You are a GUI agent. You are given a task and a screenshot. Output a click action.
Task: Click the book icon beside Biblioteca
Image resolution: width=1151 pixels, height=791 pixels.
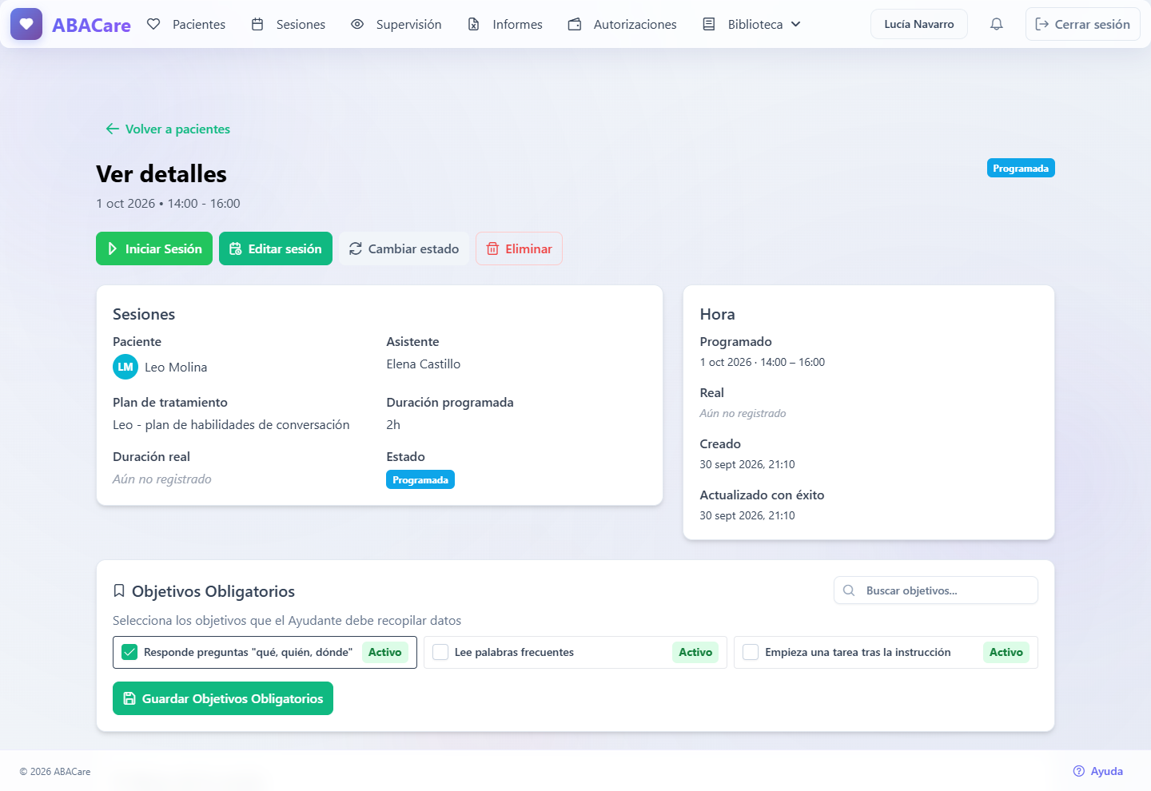pyautogui.click(x=709, y=24)
